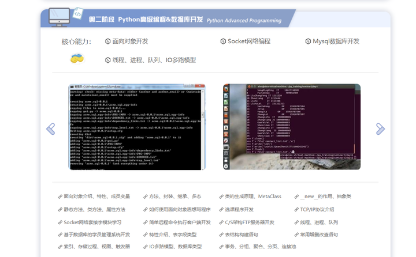Click link icon beside C/S架构FTP服务器开发
This screenshot has width=416, height=257.
[221, 222]
